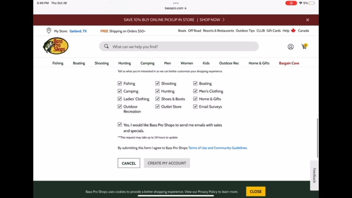Screen dimensions: 352x198
Task: Open the Bargain Cave menu
Action: click(x=289, y=63)
